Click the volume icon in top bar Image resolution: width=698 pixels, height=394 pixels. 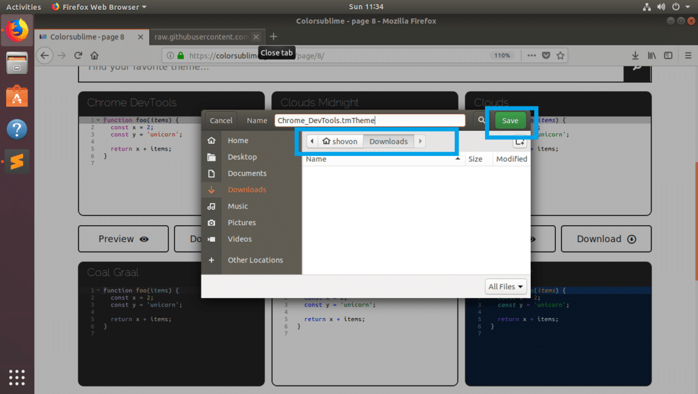(661, 7)
